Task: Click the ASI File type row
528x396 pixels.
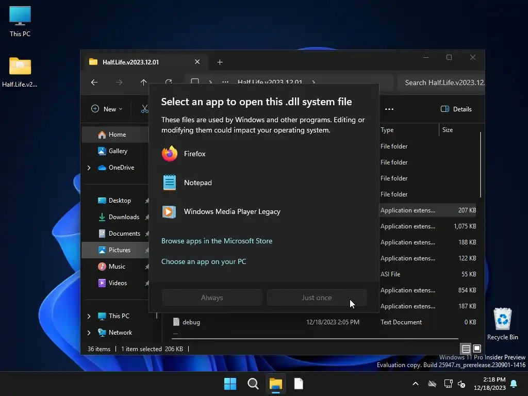Action: (x=390, y=274)
